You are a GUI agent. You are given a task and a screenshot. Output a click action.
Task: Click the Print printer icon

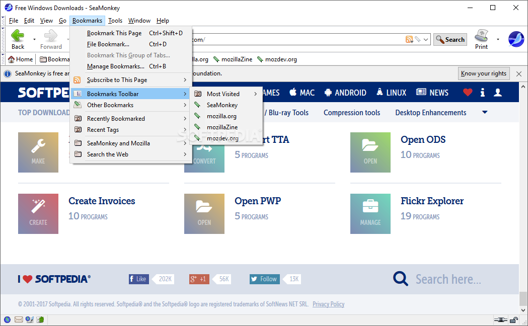click(481, 35)
